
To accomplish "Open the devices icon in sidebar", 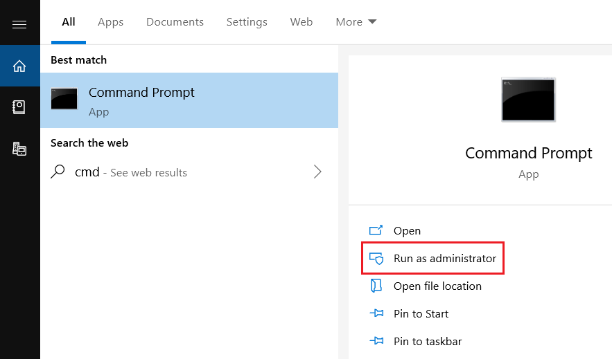I will pyautogui.click(x=19, y=149).
